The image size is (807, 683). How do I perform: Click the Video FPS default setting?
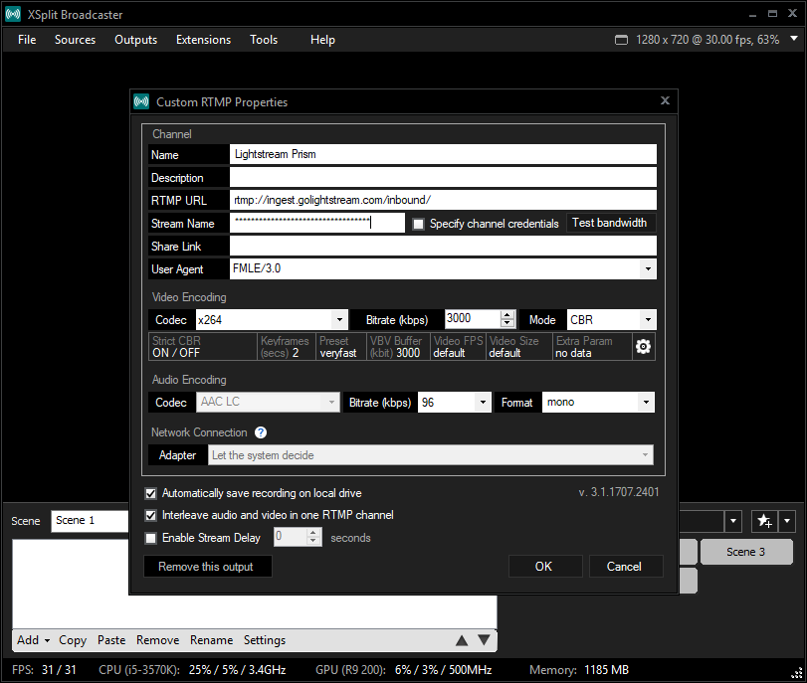pyautogui.click(x=458, y=347)
